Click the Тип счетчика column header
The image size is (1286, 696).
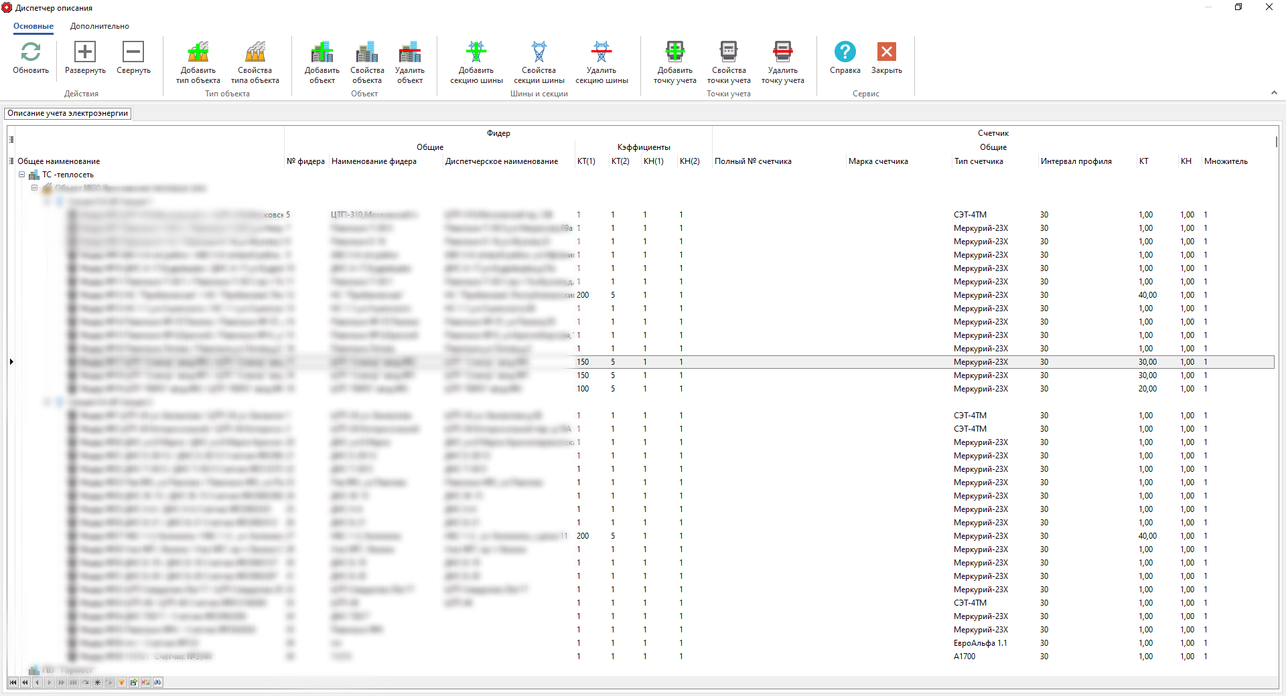point(979,161)
